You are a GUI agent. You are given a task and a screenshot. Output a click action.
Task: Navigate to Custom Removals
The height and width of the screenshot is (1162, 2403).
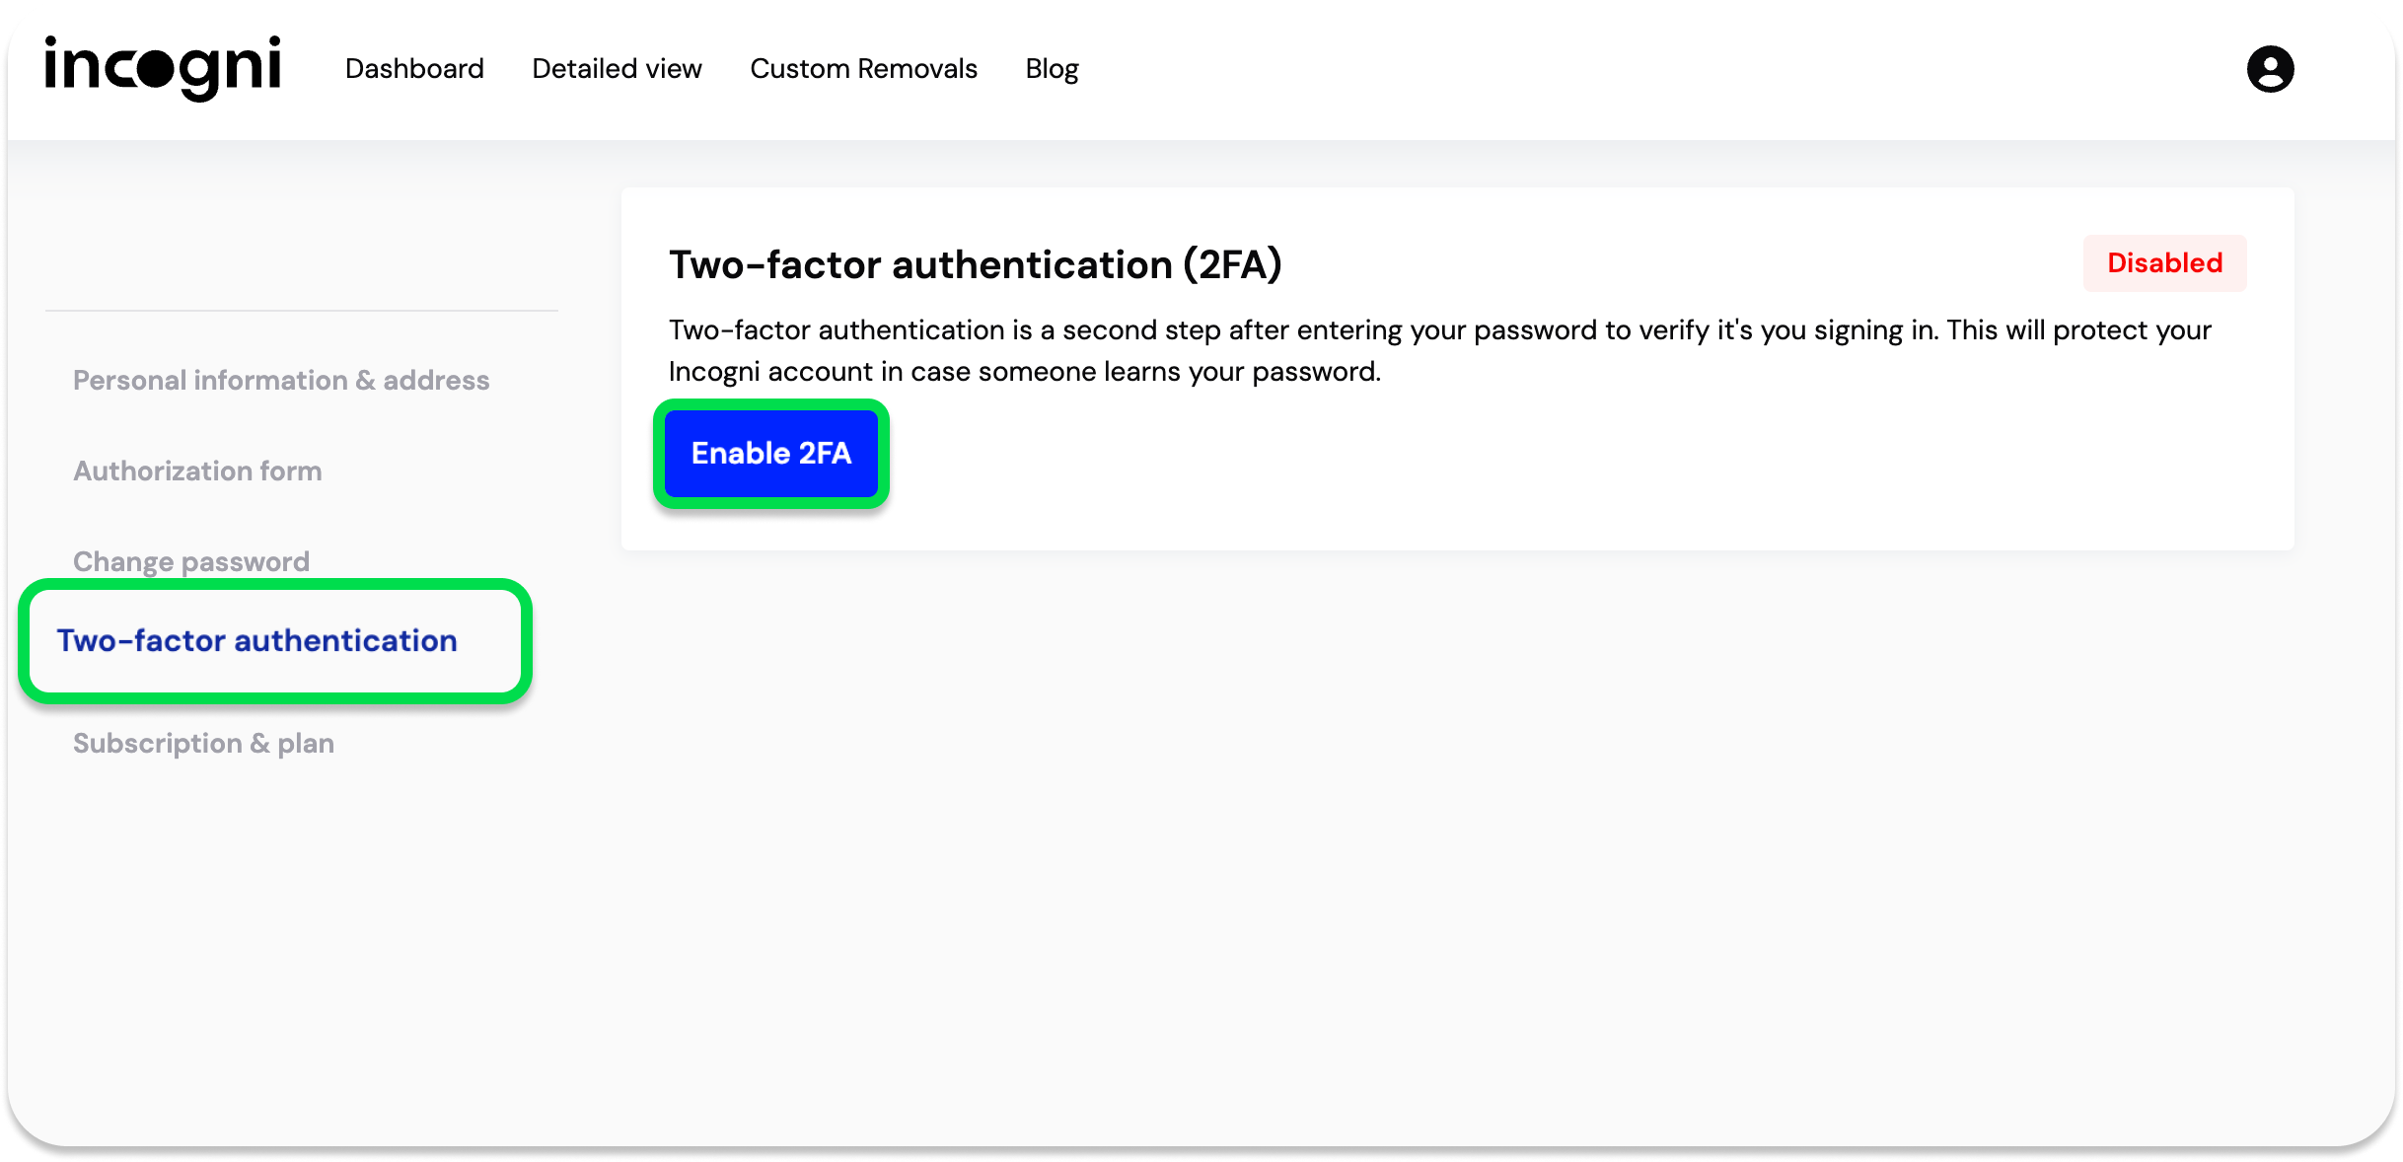[x=863, y=69]
